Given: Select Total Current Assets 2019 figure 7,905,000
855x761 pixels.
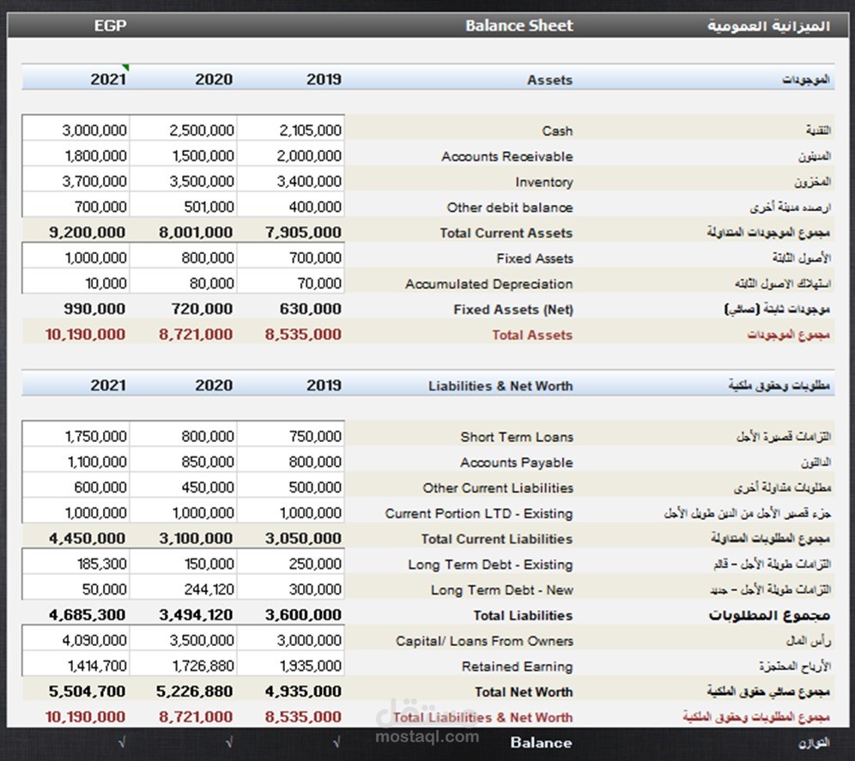Looking at the screenshot, I should tap(303, 233).
